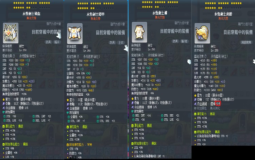This screenshot has width=255, height=160.
Task: Click the hammer icon beside 白金鎚 in pants panel
Action: pos(132,107)
